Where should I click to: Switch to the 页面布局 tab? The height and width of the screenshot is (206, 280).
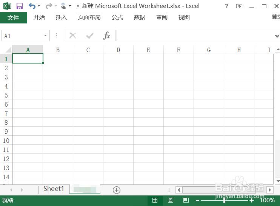(89, 17)
